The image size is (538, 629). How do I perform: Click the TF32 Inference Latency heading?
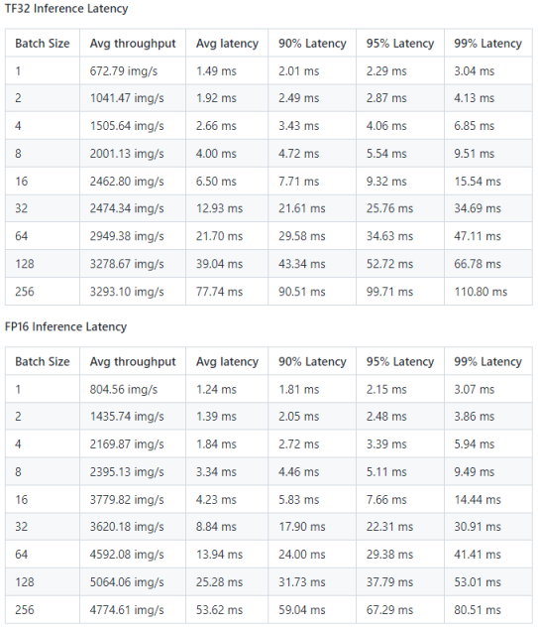pyautogui.click(x=66, y=8)
